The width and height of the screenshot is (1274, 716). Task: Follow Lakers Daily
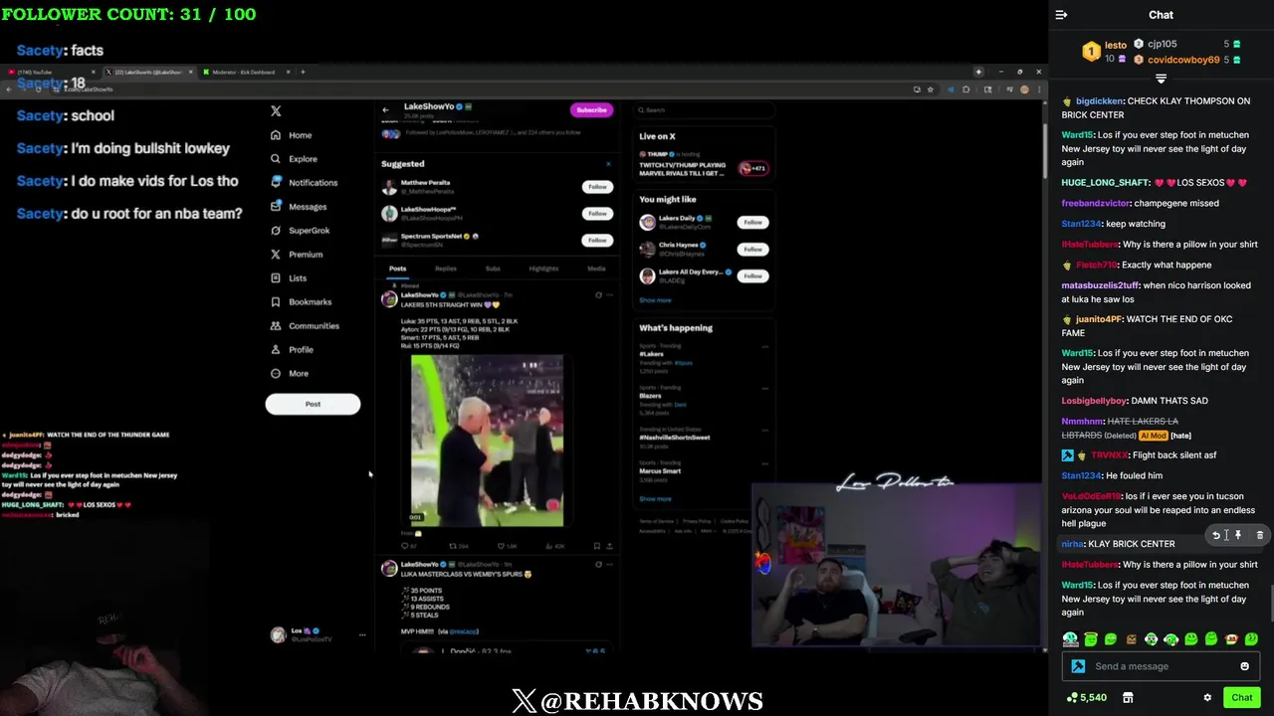(x=752, y=223)
